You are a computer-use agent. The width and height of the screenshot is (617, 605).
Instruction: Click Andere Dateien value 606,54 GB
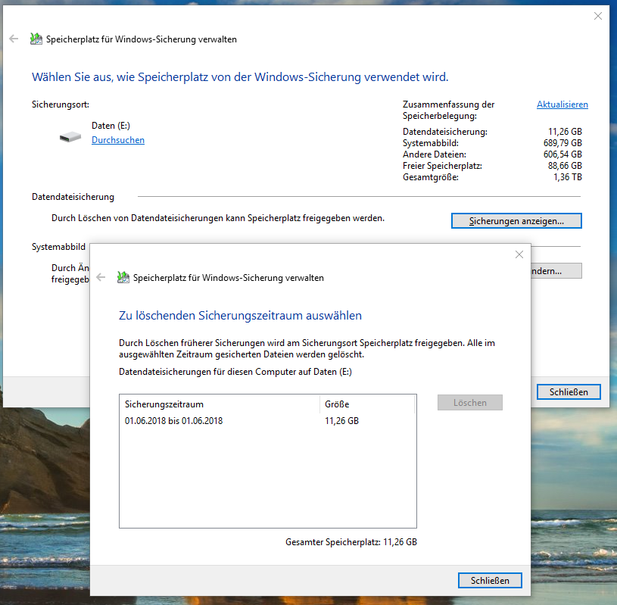click(x=562, y=154)
